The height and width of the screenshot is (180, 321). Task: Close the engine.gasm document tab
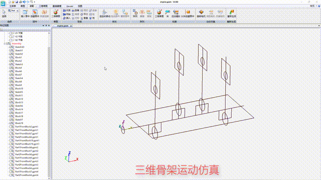71,26
